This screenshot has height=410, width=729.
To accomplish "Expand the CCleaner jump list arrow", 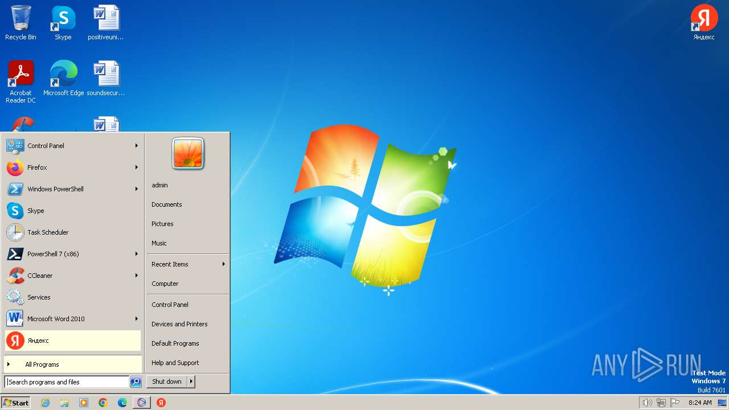I will pos(137,276).
